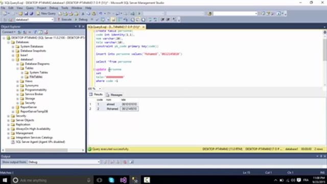Viewport: 327px width, 184px height.
Task: Expand the System Databases folder
Action: coord(13,47)
